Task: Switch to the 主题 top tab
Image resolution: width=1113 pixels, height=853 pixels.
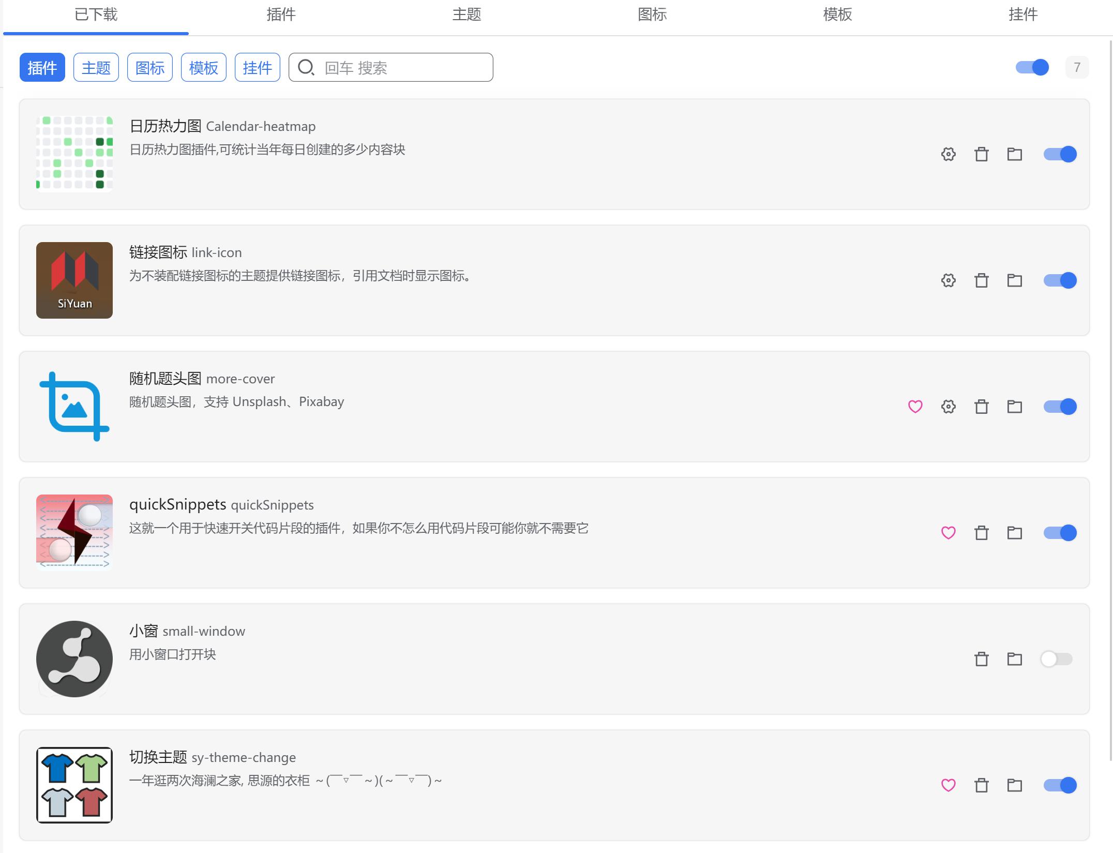Action: click(x=467, y=14)
